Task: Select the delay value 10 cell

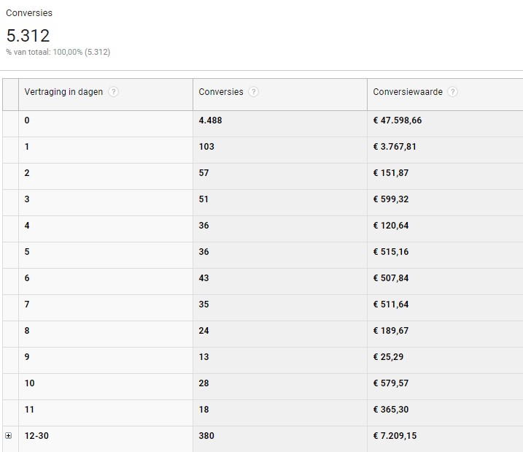Action: 29,383
